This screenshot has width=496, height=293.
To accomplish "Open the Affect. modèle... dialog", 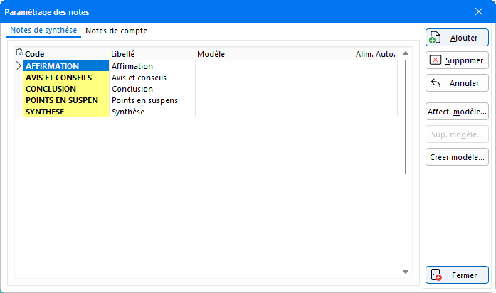I will (x=457, y=111).
